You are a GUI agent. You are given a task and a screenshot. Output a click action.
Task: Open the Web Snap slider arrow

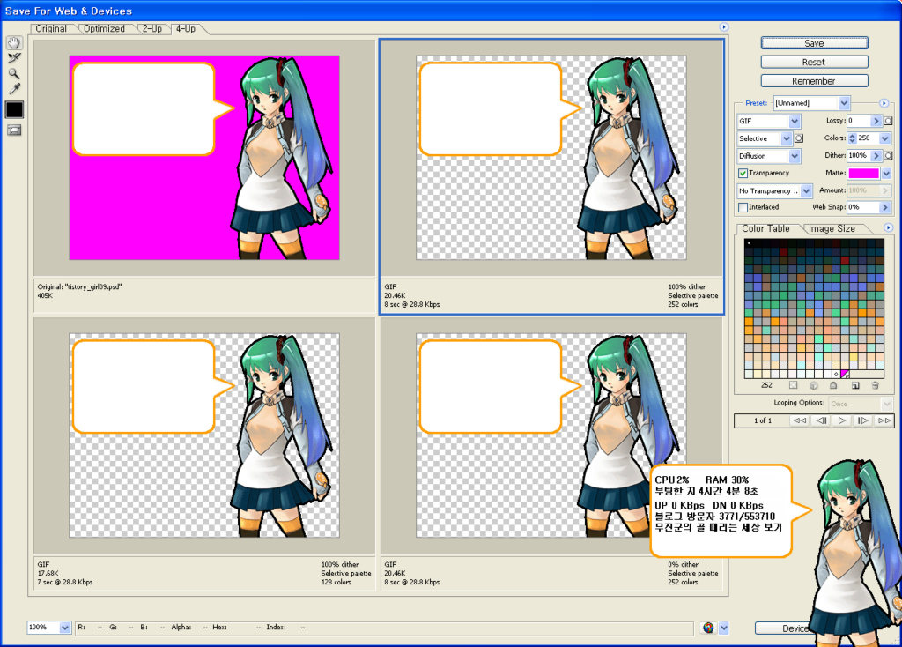click(x=885, y=207)
